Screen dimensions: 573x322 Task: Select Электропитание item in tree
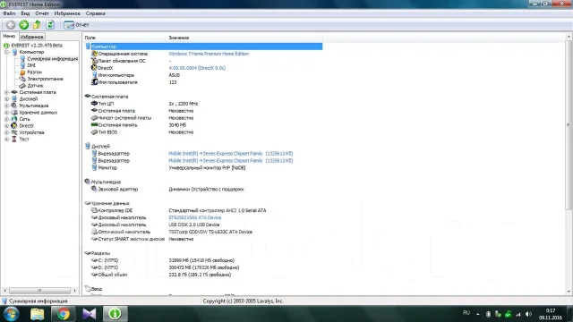(x=45, y=79)
